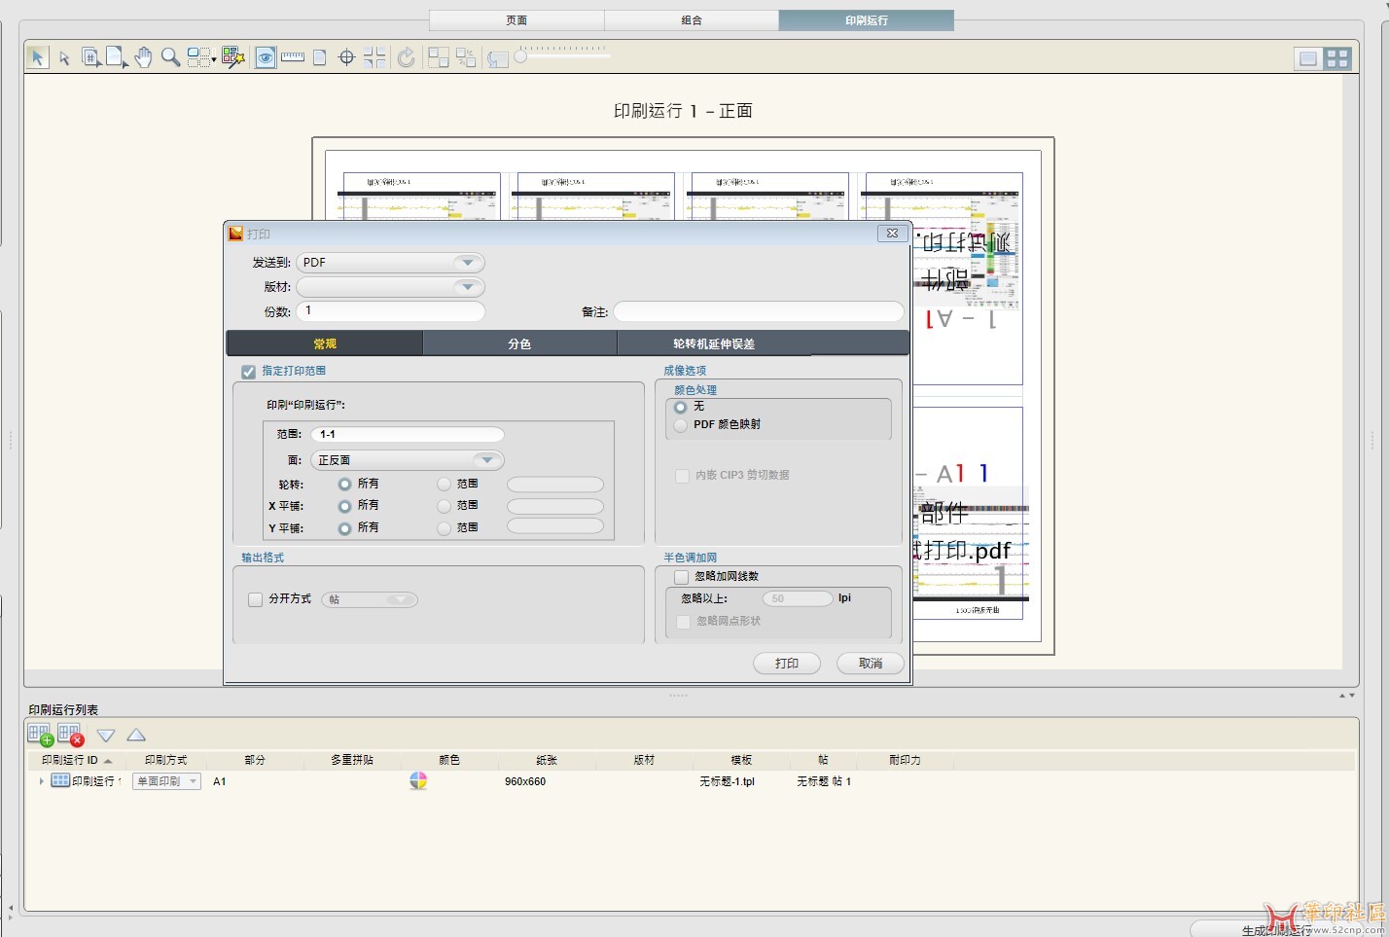The height and width of the screenshot is (937, 1389).
Task: Click the collapse-squares arrows icon
Action: click(466, 57)
